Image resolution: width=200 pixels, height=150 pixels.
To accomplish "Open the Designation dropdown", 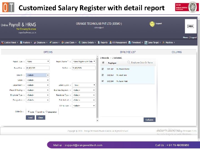I will pos(37,100).
